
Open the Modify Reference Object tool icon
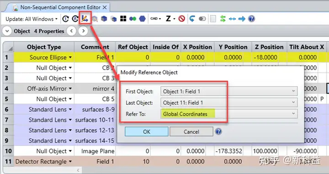[85, 19]
